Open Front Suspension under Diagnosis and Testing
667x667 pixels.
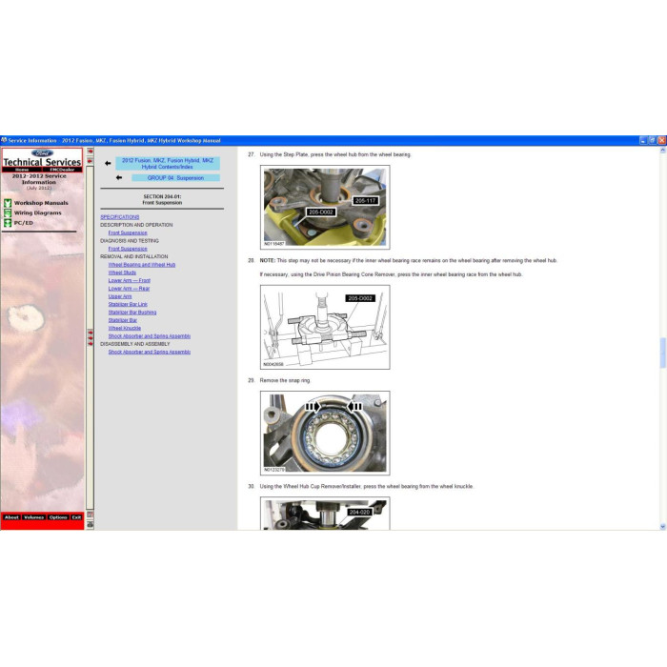tap(128, 249)
